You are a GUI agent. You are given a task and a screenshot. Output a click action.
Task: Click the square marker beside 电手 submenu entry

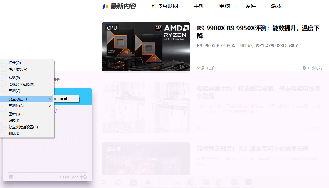point(55,99)
